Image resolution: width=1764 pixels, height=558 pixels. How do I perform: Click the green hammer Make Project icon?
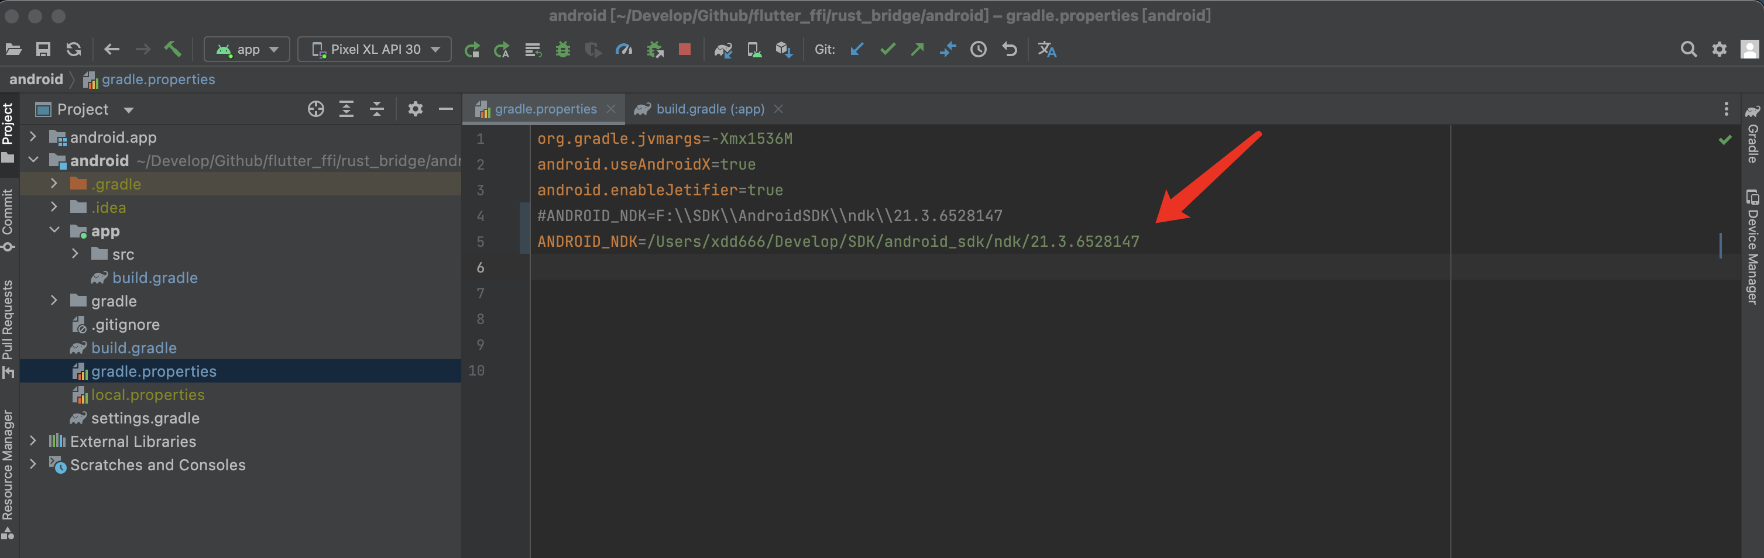coord(173,49)
